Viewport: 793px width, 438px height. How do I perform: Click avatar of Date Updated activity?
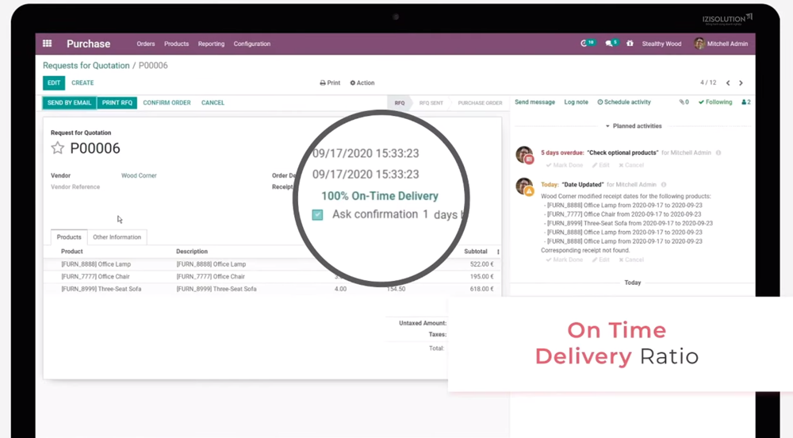(524, 186)
